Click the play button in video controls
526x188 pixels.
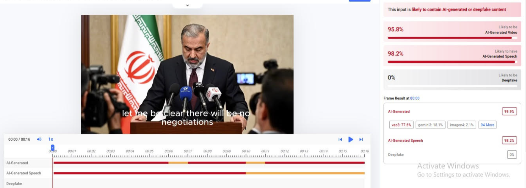351,139
